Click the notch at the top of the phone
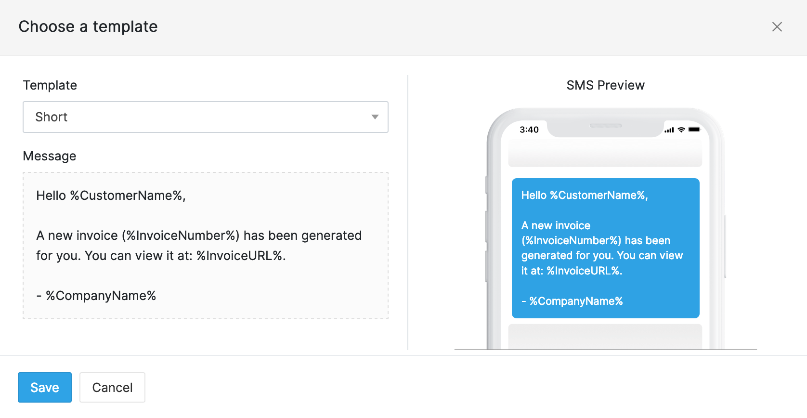Image resolution: width=807 pixels, height=418 pixels. [605, 126]
